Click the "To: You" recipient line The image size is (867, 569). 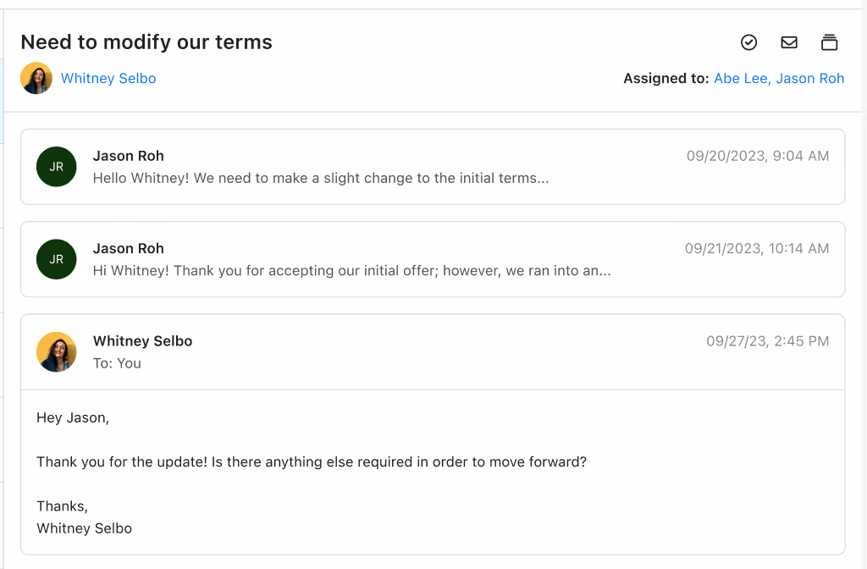click(117, 363)
